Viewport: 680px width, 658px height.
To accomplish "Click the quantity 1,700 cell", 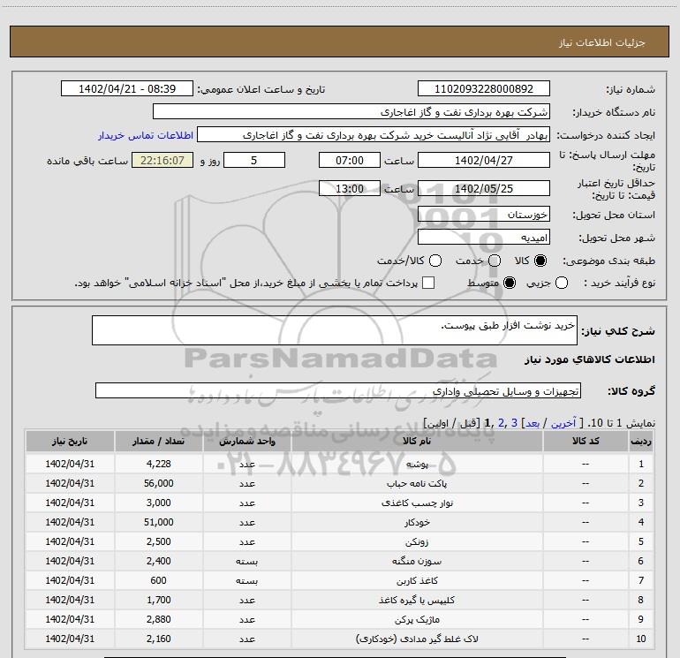I will 158,601.
